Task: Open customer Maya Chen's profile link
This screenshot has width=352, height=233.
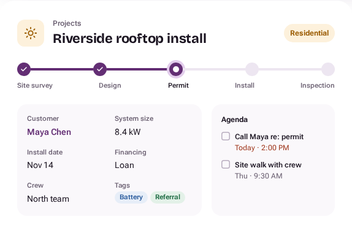Action: 49,132
